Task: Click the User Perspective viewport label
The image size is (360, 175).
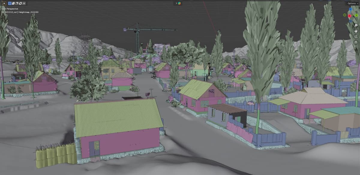Action: [x=10, y=9]
